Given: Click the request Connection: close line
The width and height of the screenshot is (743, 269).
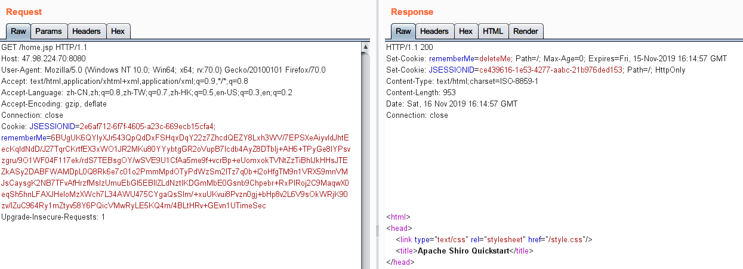Looking at the screenshot, I should (x=32, y=115).
